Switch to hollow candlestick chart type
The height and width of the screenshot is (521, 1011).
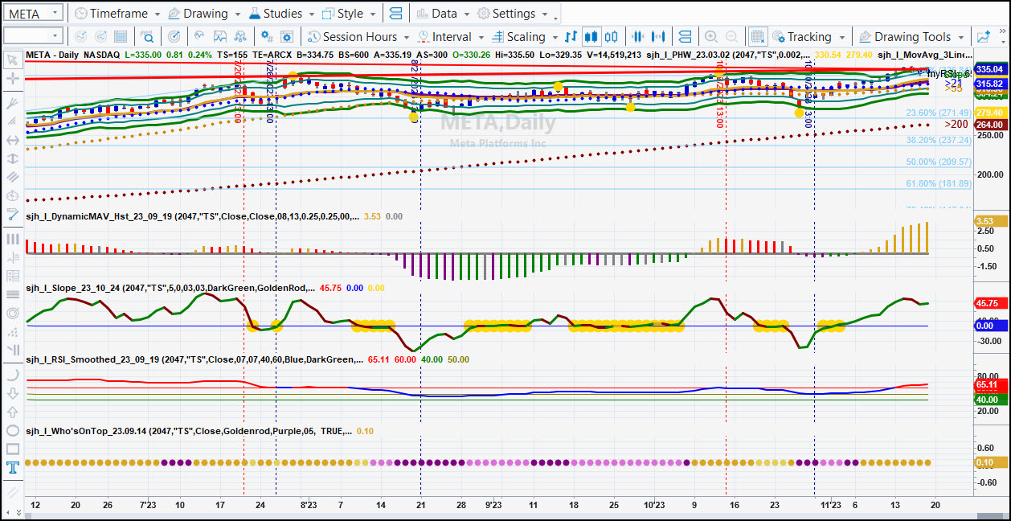tap(612, 36)
